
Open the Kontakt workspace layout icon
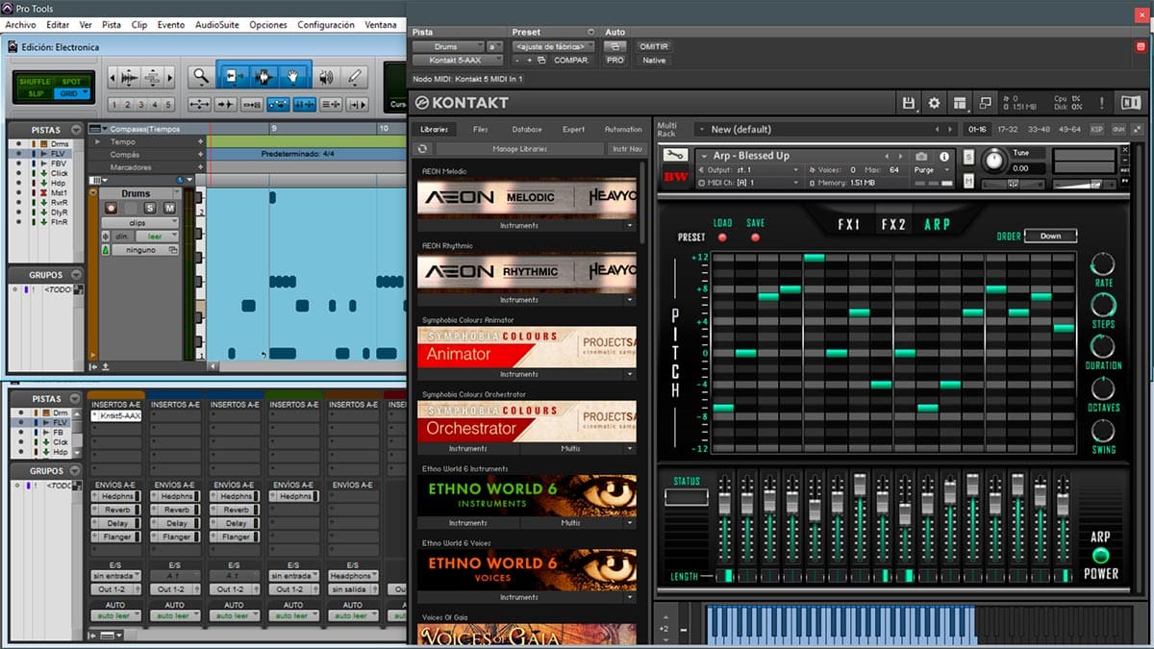(959, 103)
